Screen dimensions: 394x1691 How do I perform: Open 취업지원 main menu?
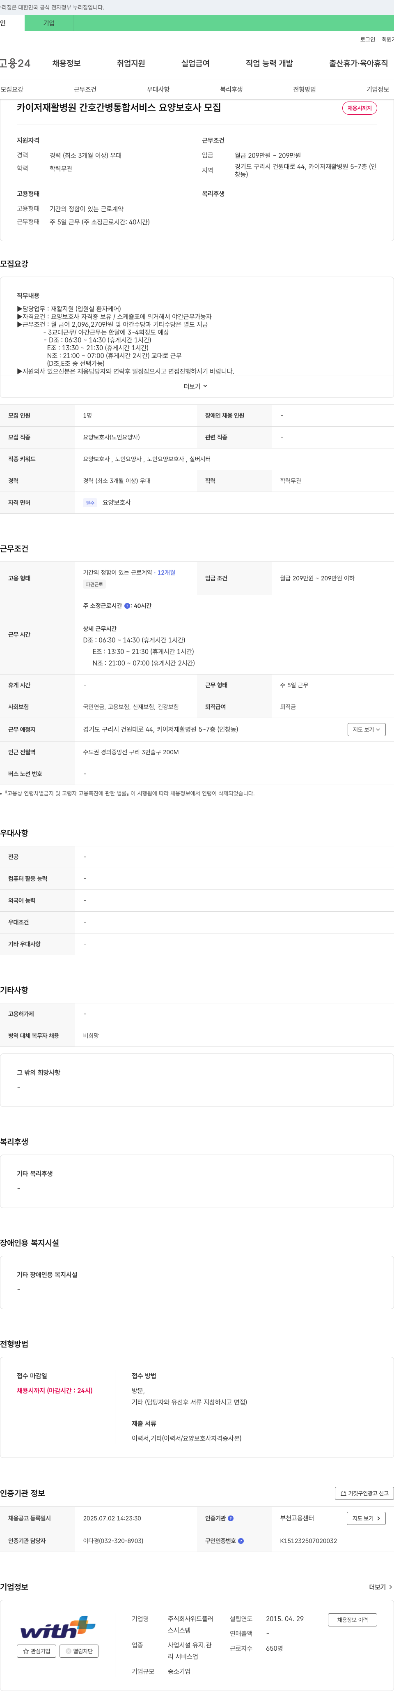(131, 63)
